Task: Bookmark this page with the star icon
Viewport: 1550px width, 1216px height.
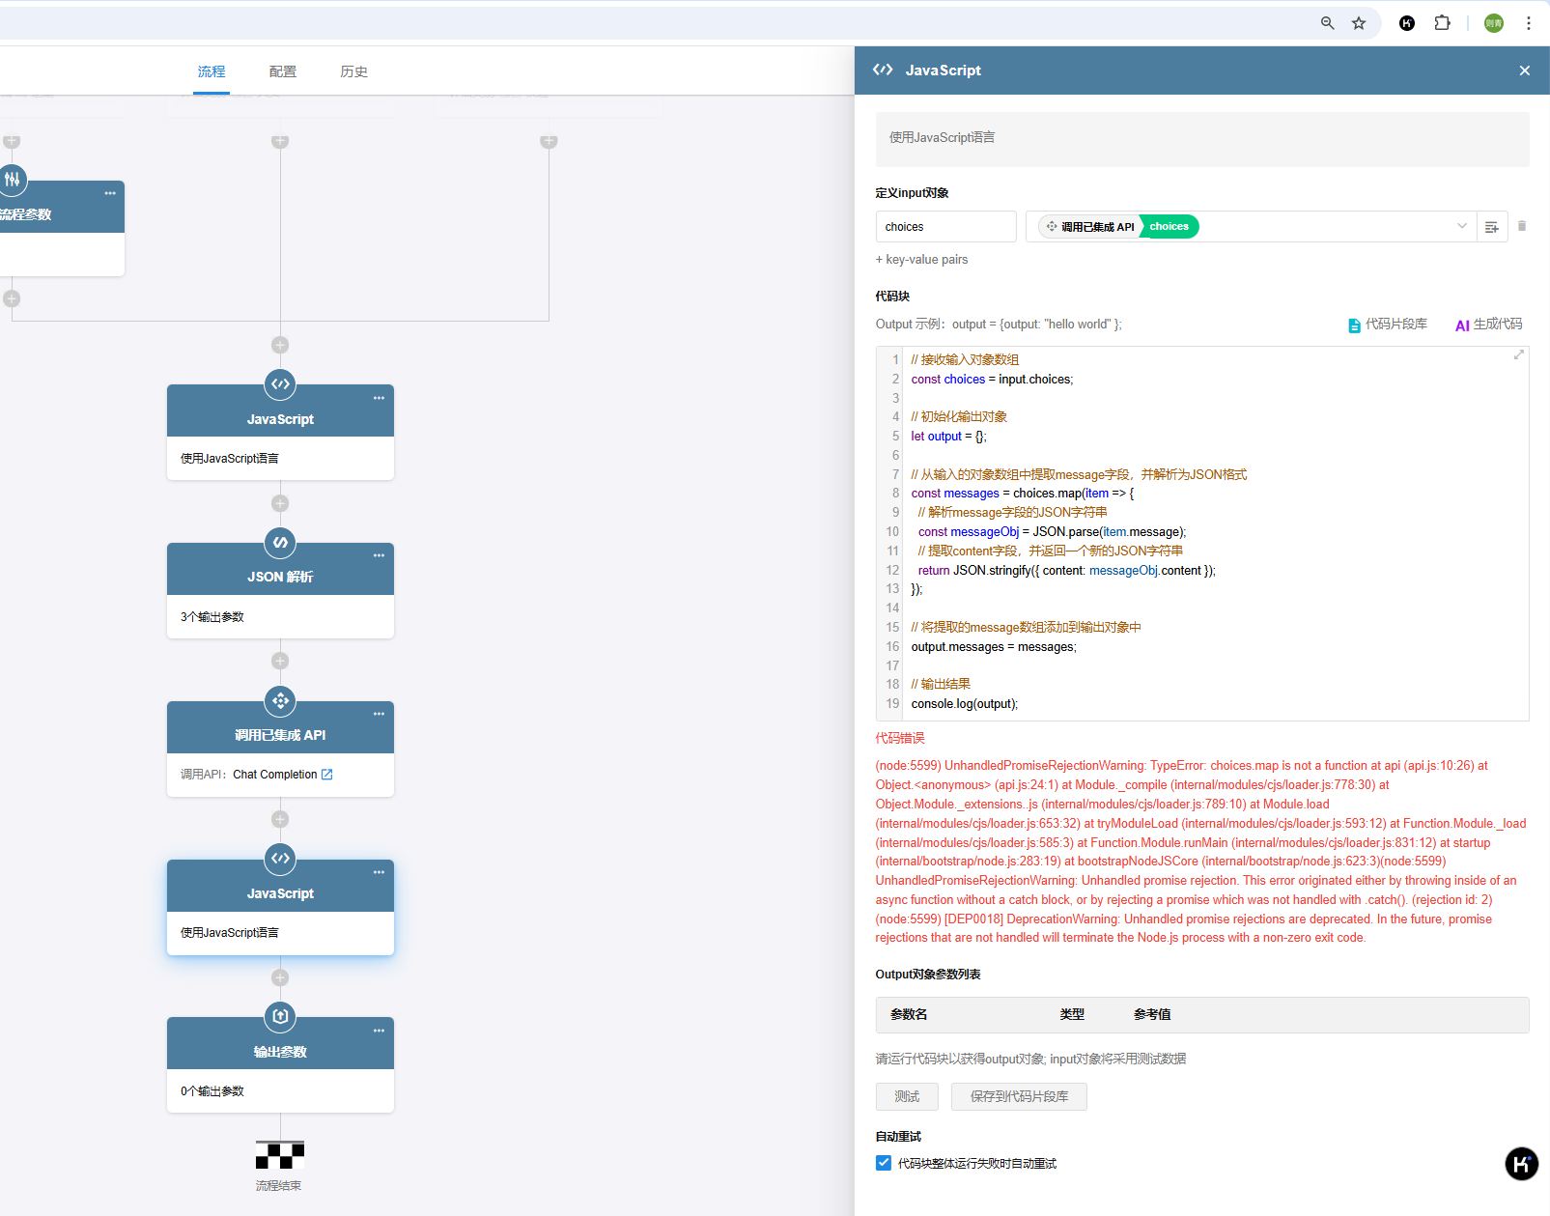Action: (1359, 23)
